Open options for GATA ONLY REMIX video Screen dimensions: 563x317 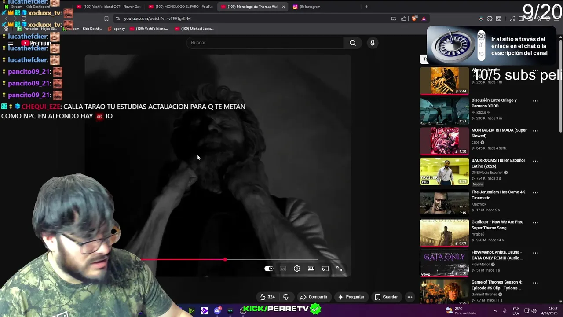pyautogui.click(x=535, y=253)
